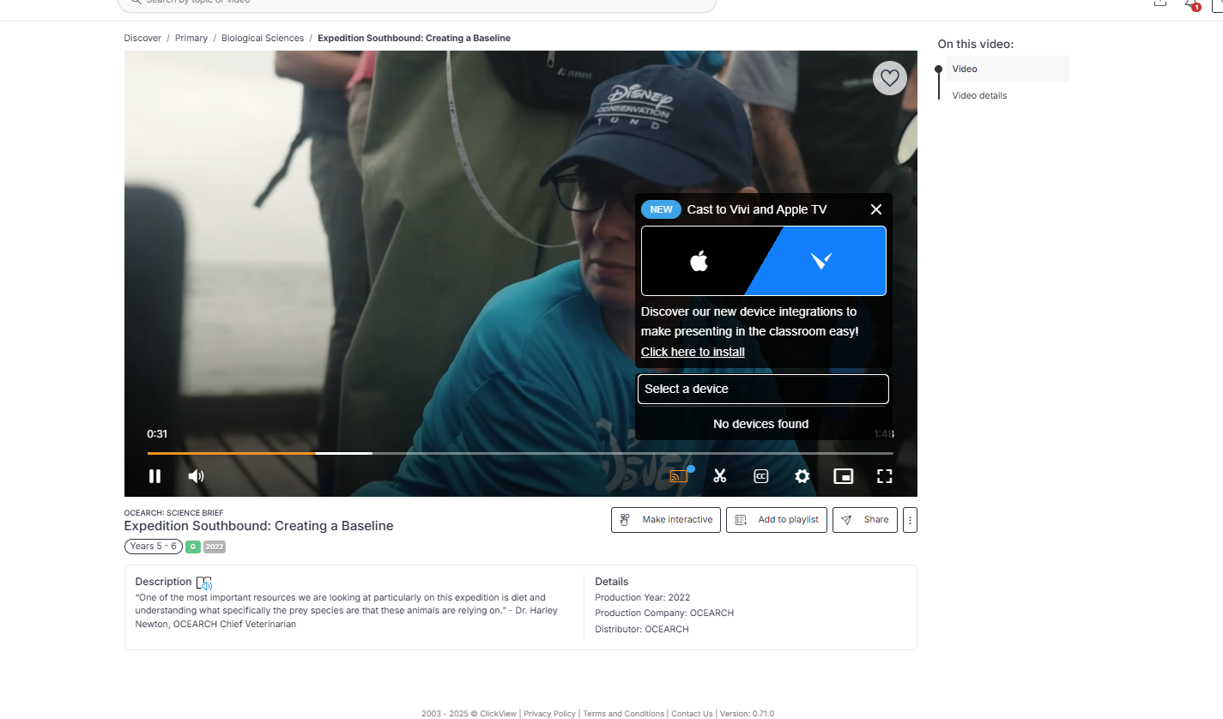Click the 2022 year badge
The image size is (1223, 719).
click(215, 547)
